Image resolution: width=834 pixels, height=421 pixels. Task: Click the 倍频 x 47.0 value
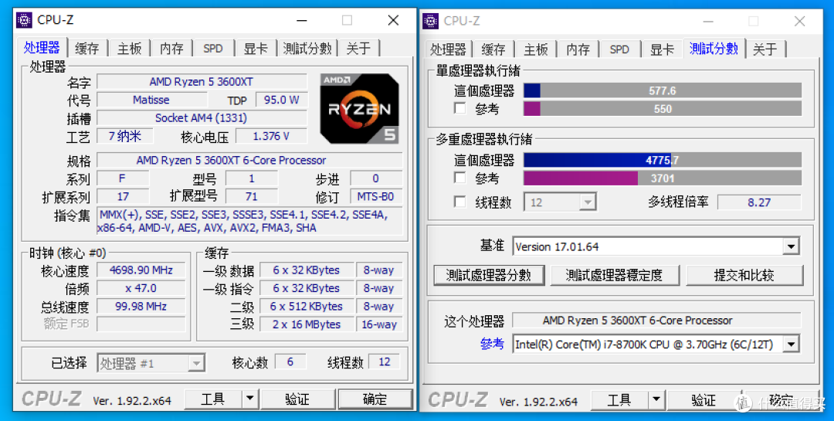141,288
